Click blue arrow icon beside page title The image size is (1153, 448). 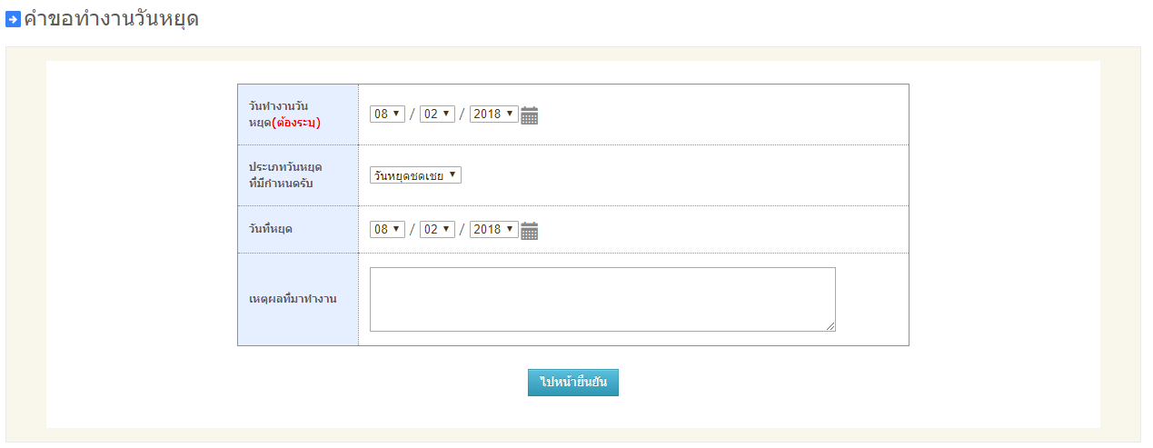(x=13, y=19)
